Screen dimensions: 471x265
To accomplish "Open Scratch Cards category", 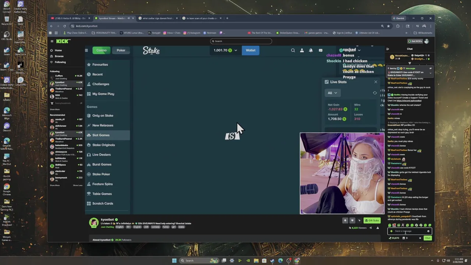I will pyautogui.click(x=107, y=204).
